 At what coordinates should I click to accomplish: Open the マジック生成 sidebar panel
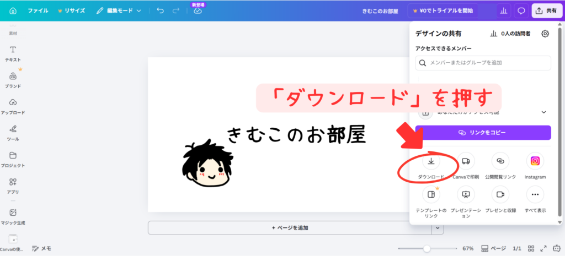(x=13, y=216)
